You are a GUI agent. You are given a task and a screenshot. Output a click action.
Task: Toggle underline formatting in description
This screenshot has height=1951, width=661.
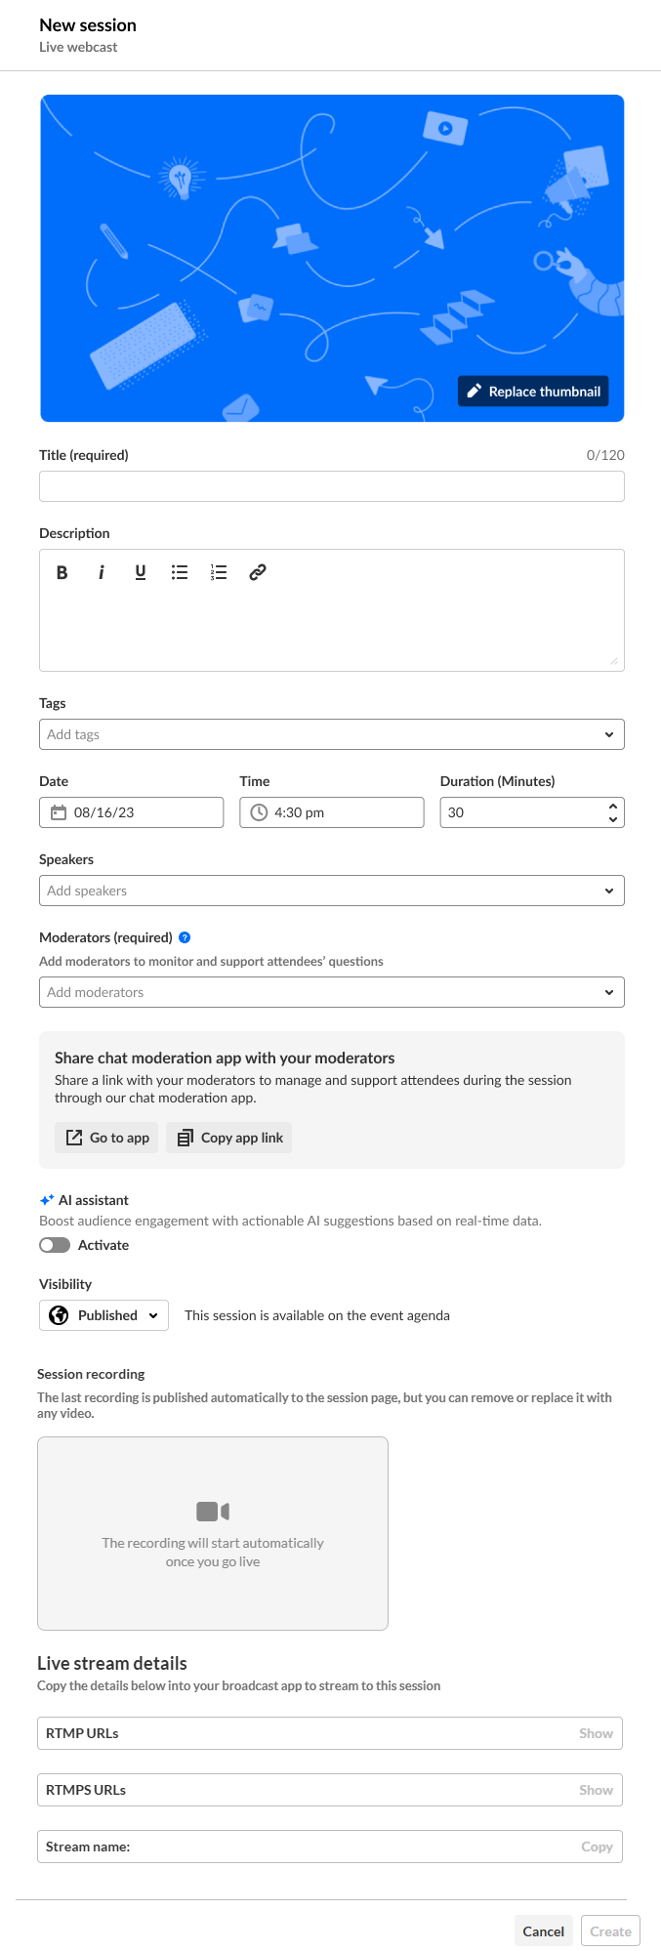(141, 572)
